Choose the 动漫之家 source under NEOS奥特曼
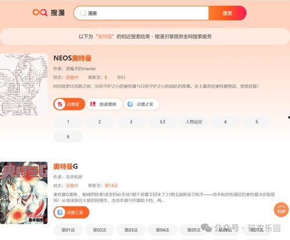290x240 pixels. tap(141, 104)
